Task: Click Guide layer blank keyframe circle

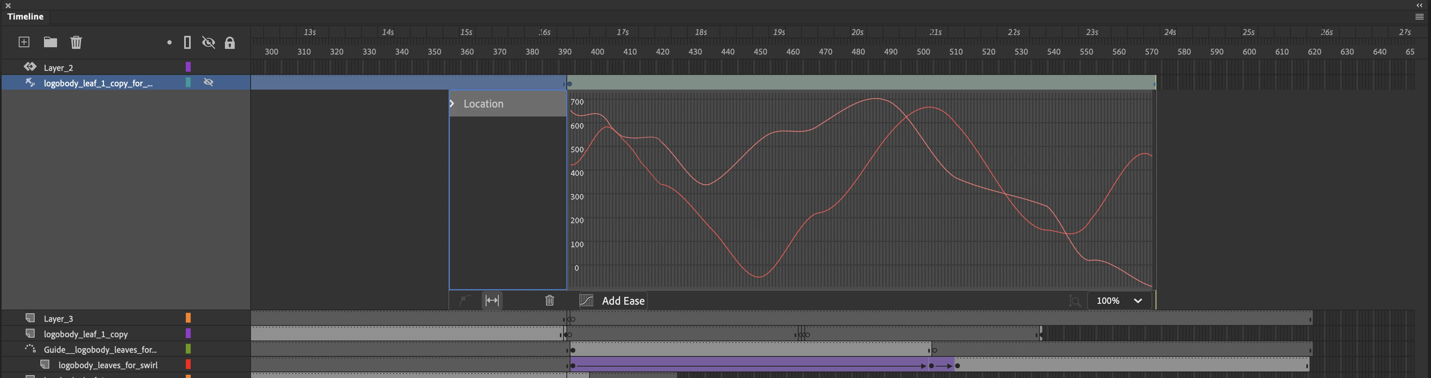Action: (x=935, y=350)
